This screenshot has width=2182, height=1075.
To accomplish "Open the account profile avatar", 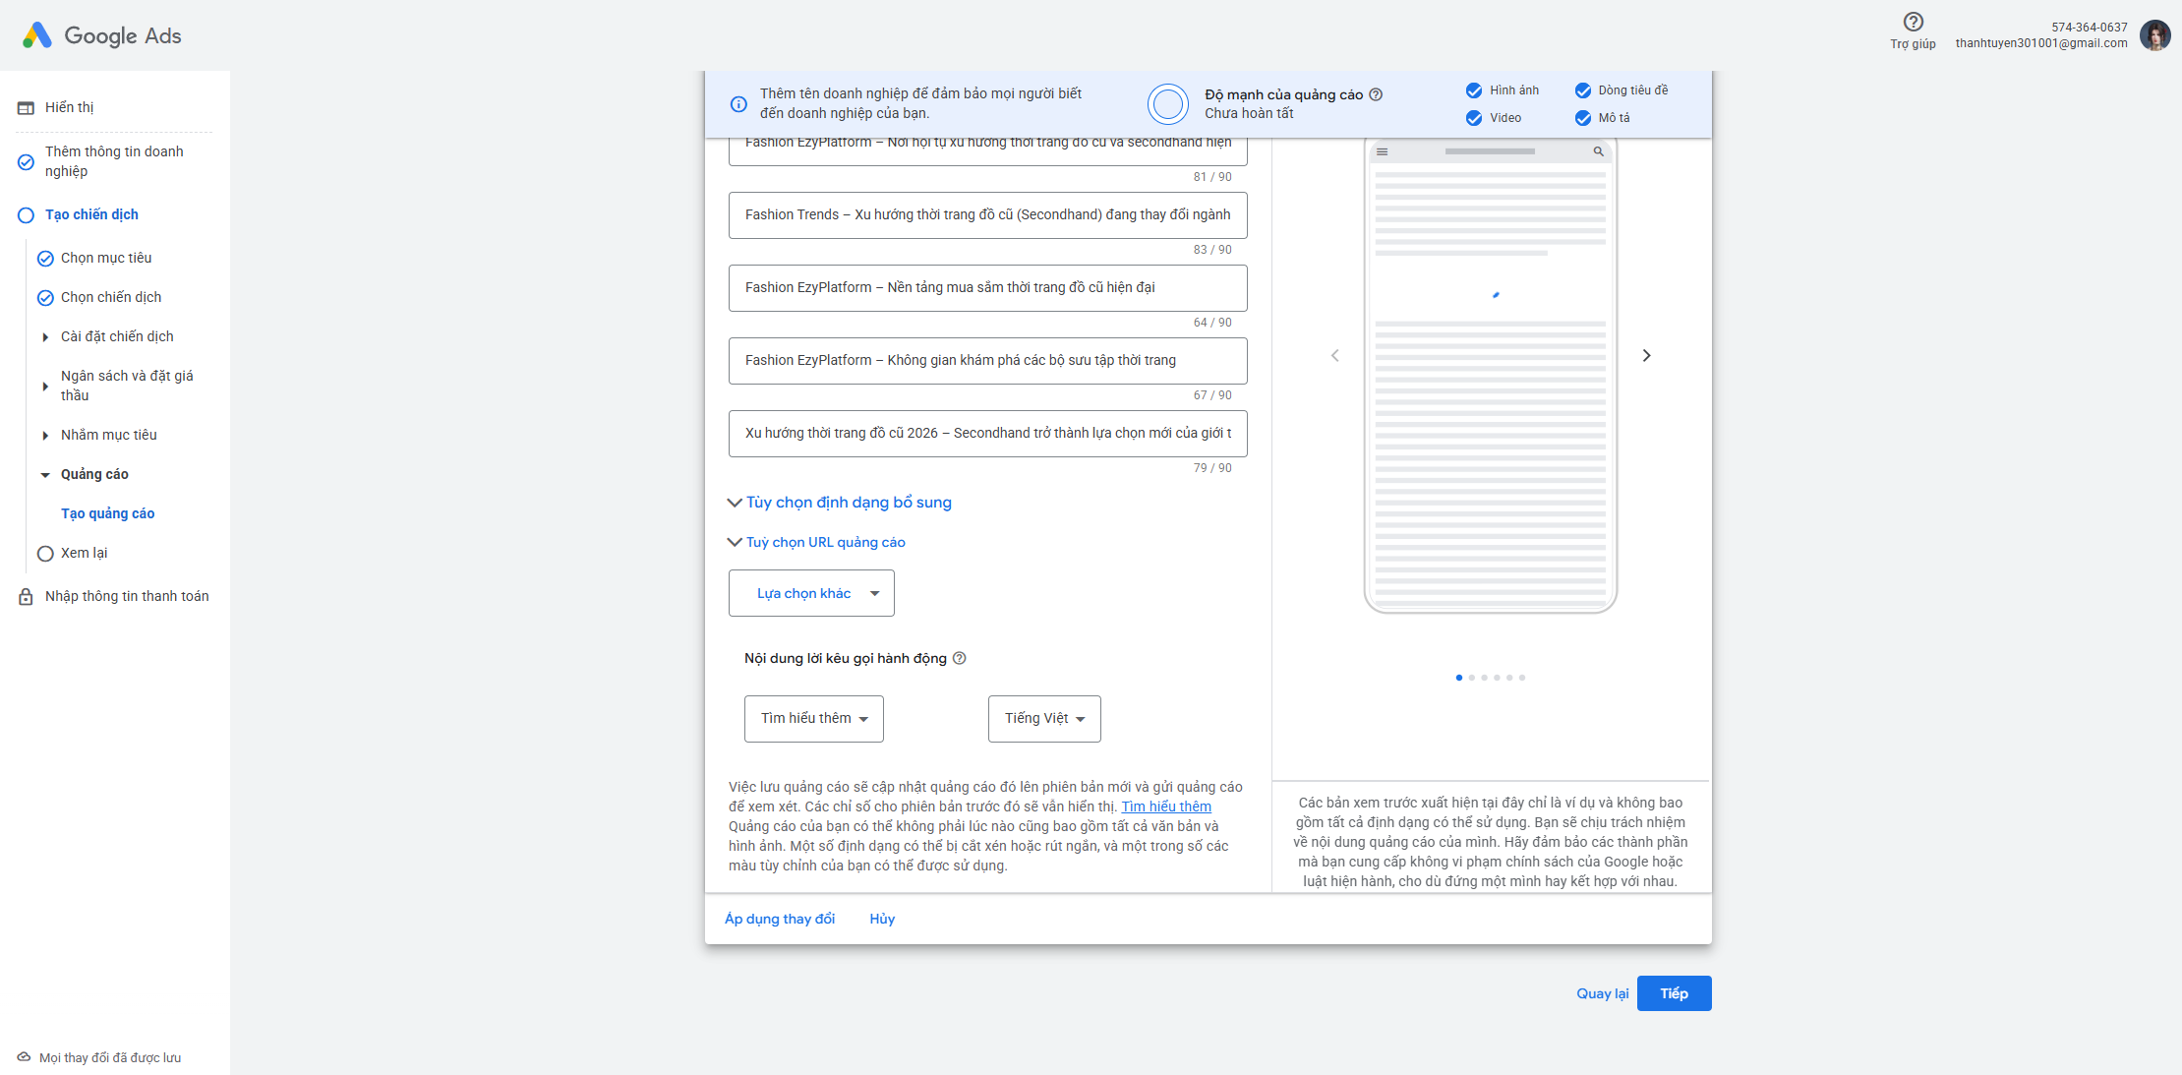I will coord(2154,35).
